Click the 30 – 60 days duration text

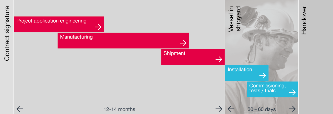262,109
